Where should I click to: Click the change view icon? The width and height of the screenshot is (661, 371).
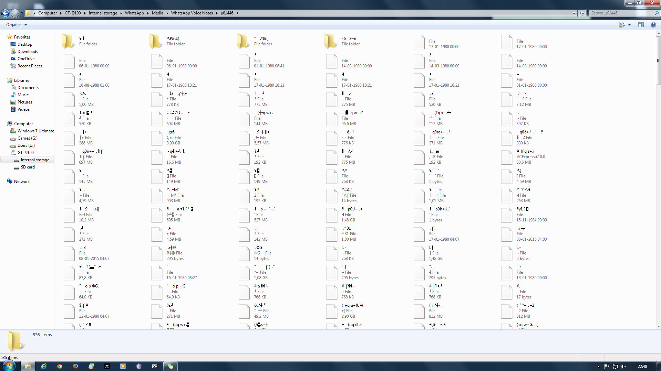pyautogui.click(x=622, y=25)
